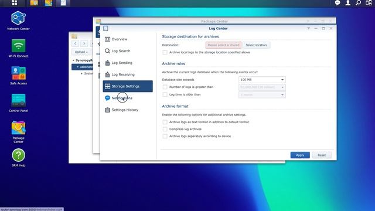The height and width of the screenshot is (211, 375).
Task: Open Database size exceeds 100 MB dropdown
Action: click(262, 80)
